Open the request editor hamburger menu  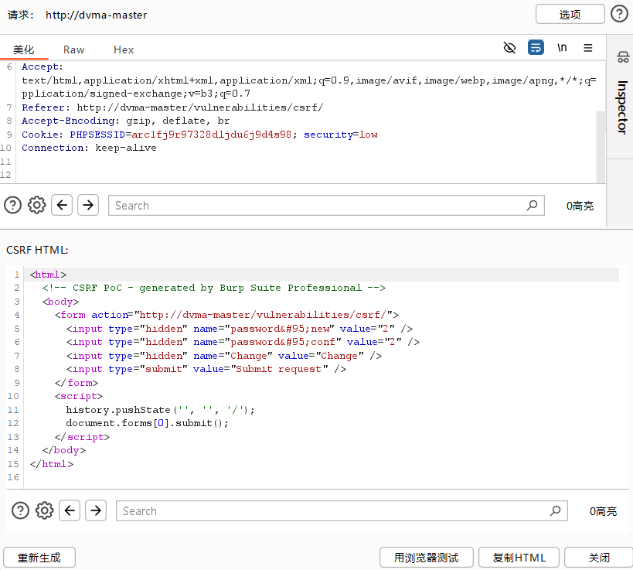click(x=588, y=48)
